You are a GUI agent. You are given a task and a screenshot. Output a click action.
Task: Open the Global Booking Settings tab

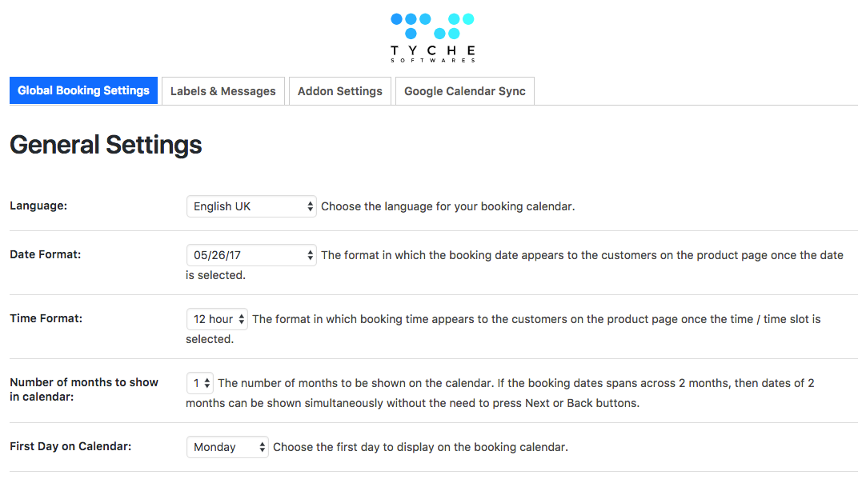tap(83, 90)
